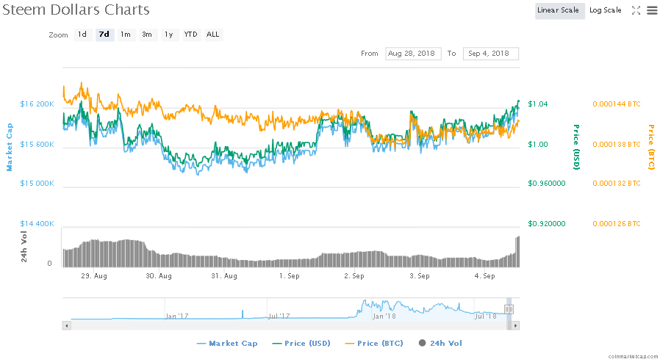
Task: Click the 0.000144 BTC axis label
Action: [x=617, y=104]
